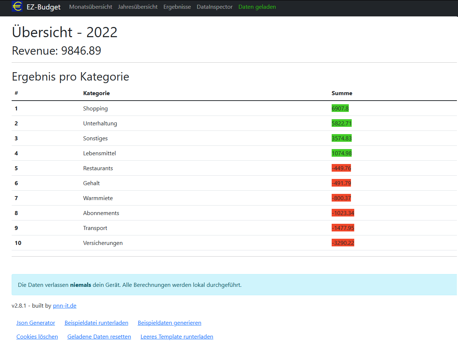Download via Beispieldatei runterladen link
The height and width of the screenshot is (359, 458).
[96, 323]
